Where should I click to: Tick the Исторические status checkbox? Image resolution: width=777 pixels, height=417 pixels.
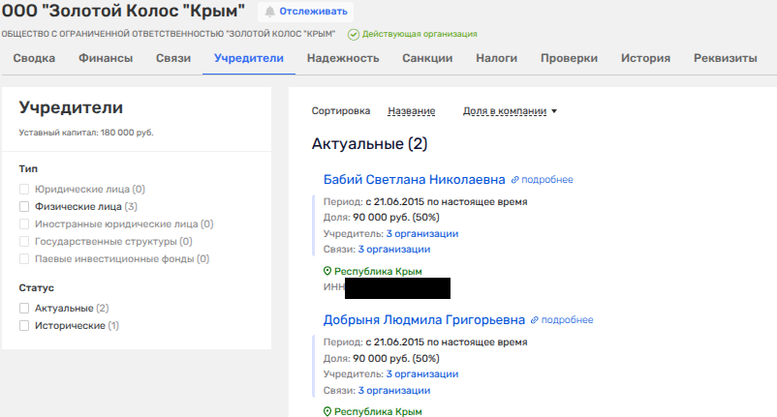[x=25, y=325]
